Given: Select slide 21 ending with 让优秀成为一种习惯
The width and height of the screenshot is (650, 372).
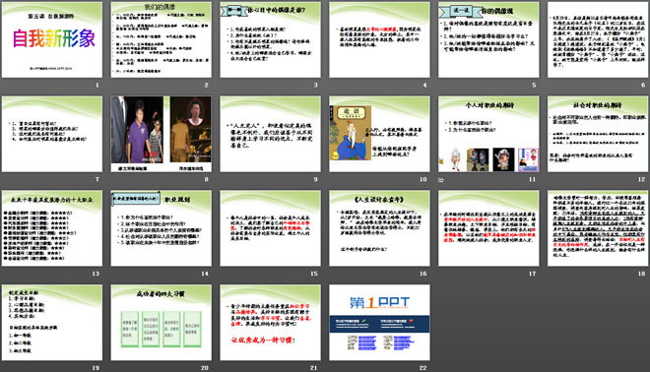Looking at the screenshot, I should click(270, 322).
